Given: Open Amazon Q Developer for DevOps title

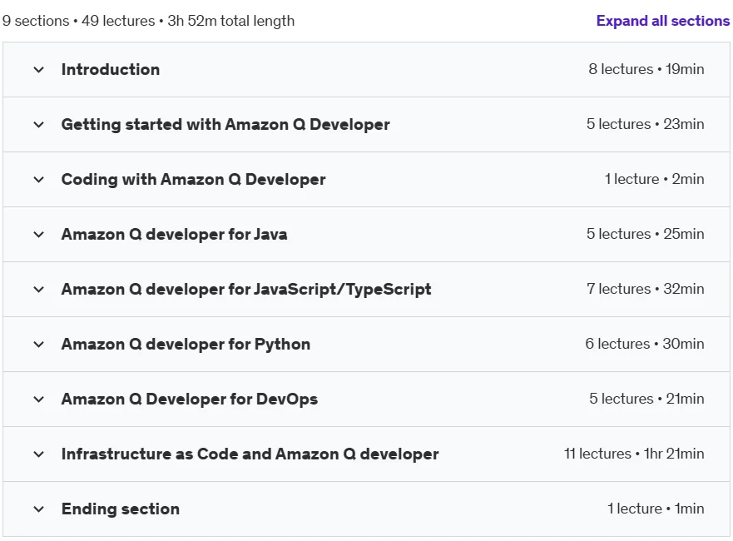Looking at the screenshot, I should pos(190,400).
